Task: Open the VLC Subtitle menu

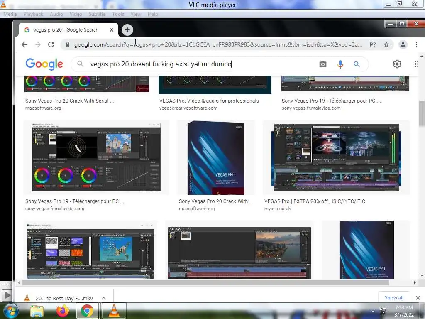Action: point(97,14)
